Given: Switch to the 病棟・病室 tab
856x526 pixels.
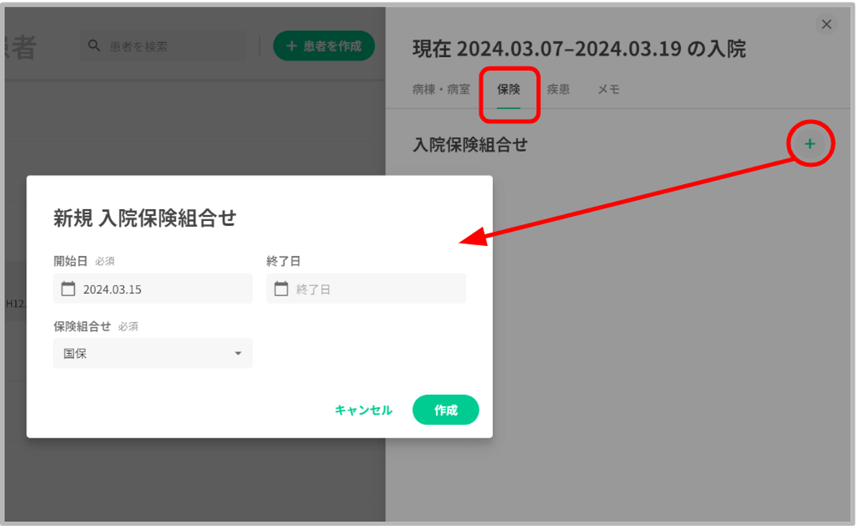Looking at the screenshot, I should click(x=441, y=89).
